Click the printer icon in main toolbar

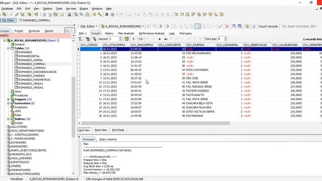pos(87,15)
